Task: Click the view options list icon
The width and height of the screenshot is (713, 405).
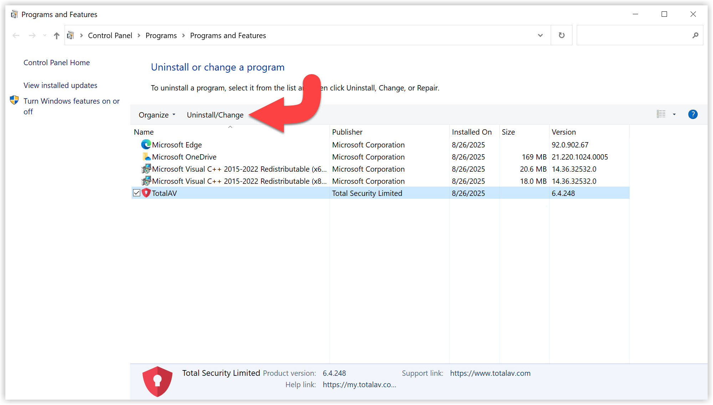Action: [661, 114]
